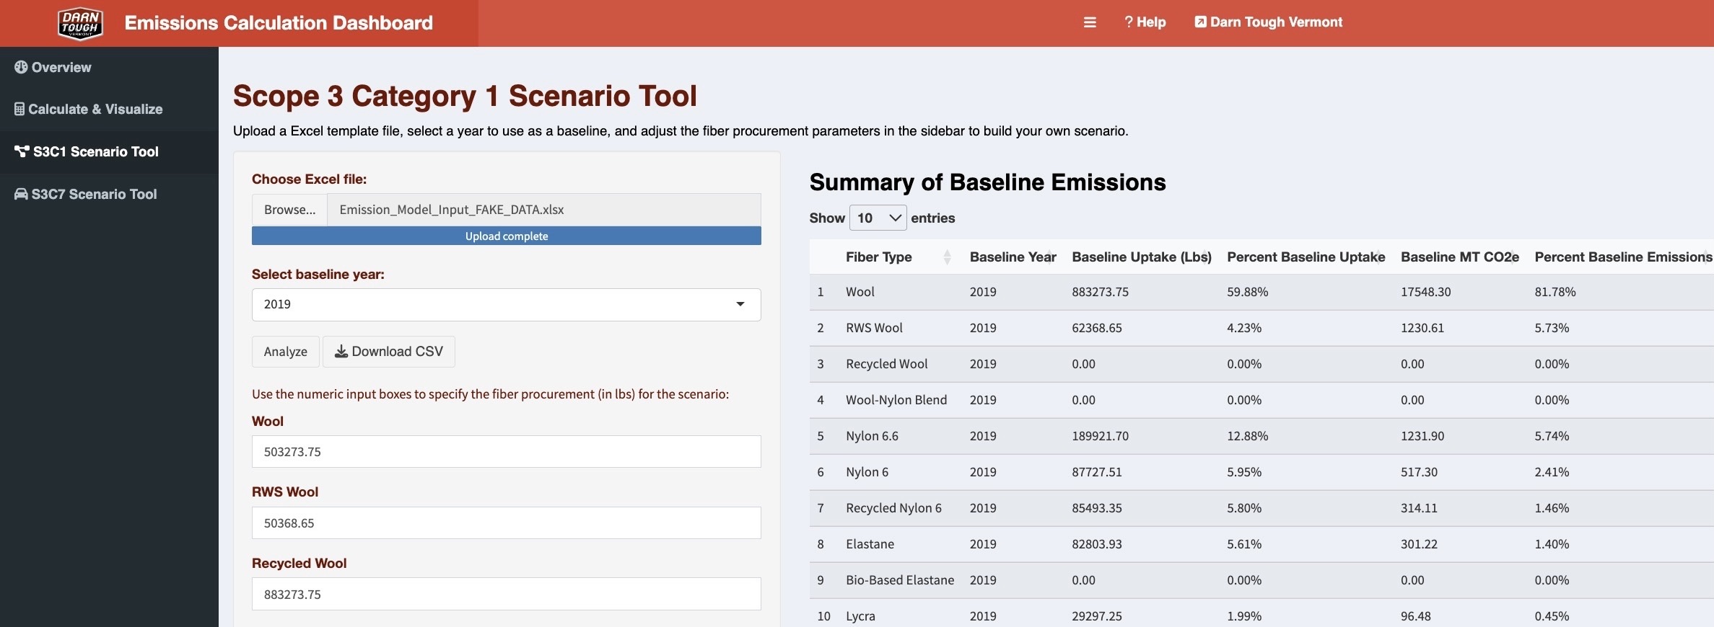
Task: Click the Browse... file button
Action: 289,210
